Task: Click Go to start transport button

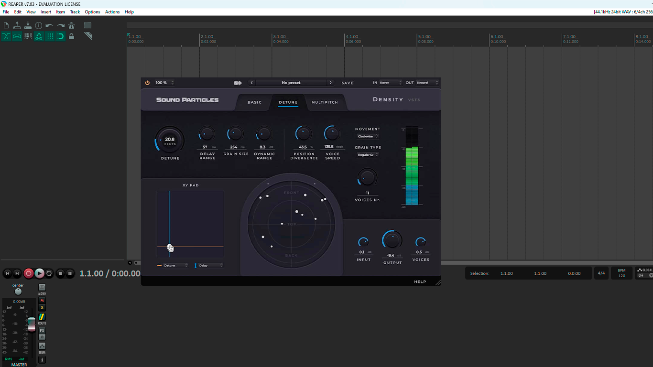Action: (x=8, y=273)
